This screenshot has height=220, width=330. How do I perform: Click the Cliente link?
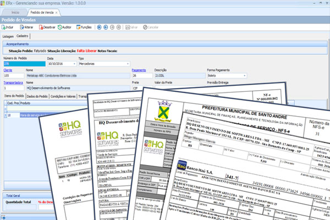click(8, 70)
